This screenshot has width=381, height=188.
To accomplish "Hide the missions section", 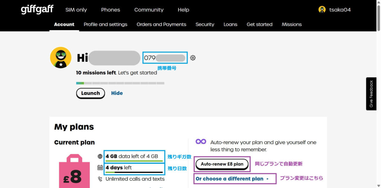I will (x=117, y=93).
